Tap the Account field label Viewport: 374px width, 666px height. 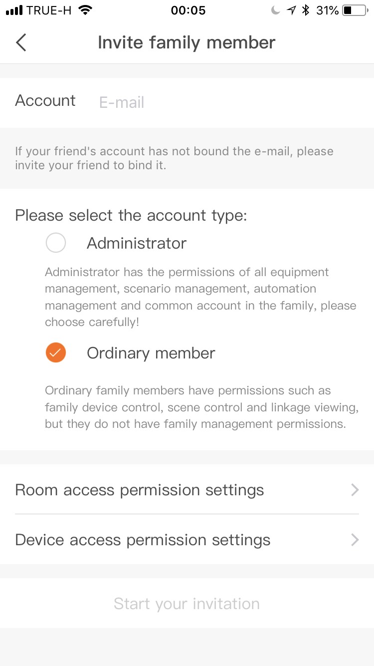tap(45, 101)
